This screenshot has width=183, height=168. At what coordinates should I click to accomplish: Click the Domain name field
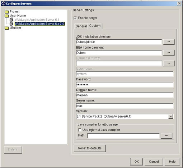(125, 95)
